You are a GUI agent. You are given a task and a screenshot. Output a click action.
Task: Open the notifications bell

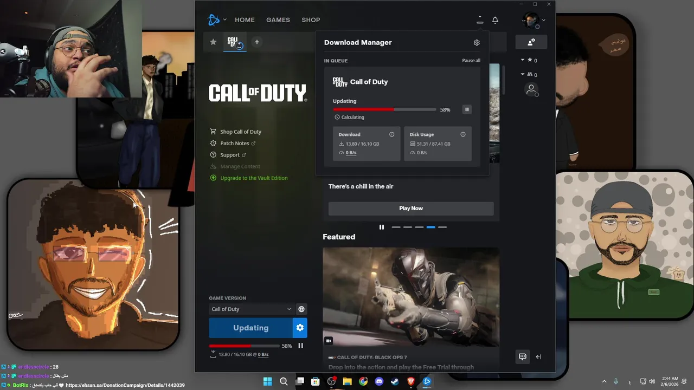495,20
